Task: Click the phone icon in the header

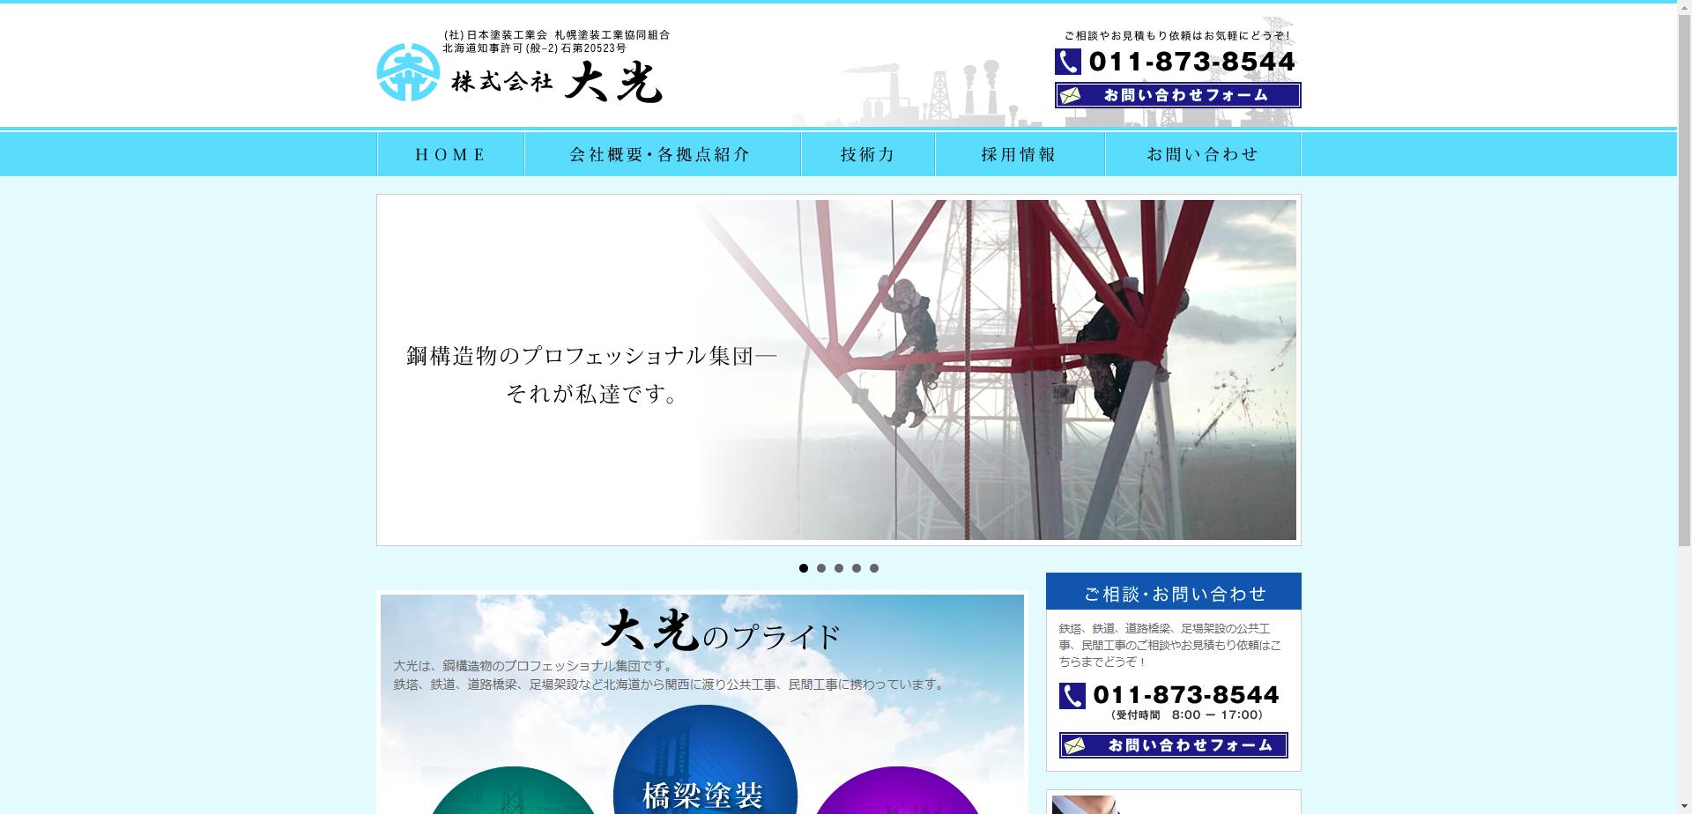Action: pos(1068,62)
